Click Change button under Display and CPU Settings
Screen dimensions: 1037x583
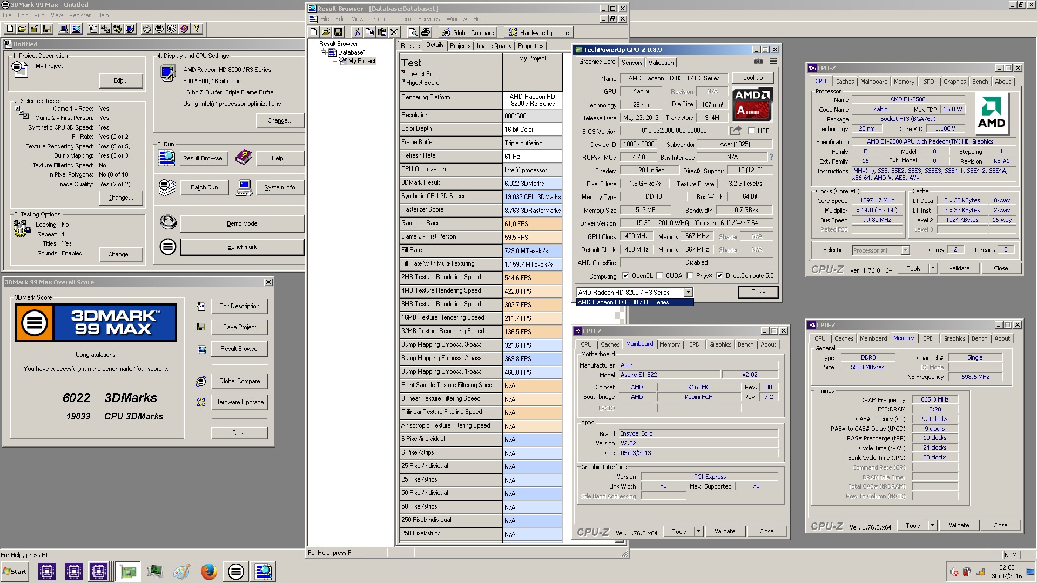[x=280, y=120]
